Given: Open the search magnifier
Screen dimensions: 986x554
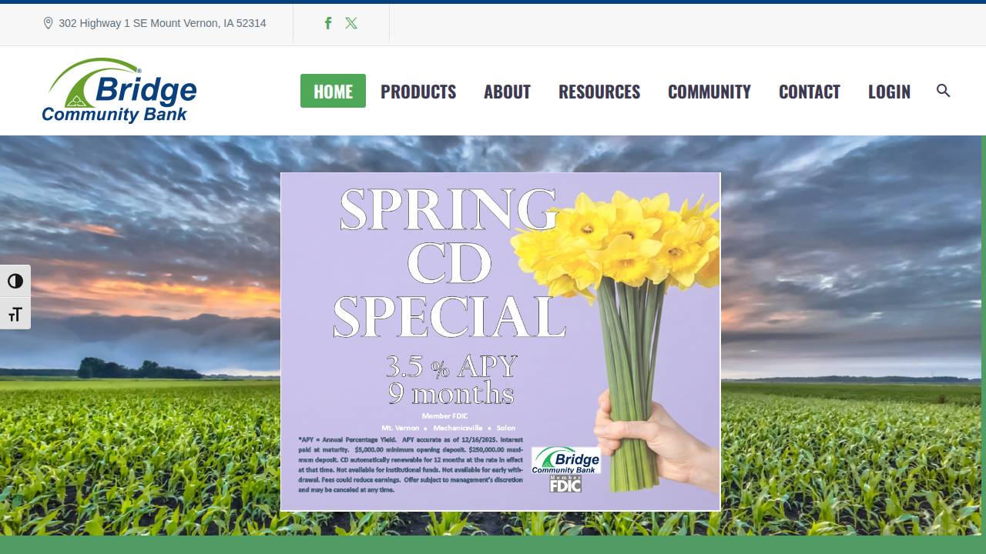Looking at the screenshot, I should pyautogui.click(x=943, y=91).
